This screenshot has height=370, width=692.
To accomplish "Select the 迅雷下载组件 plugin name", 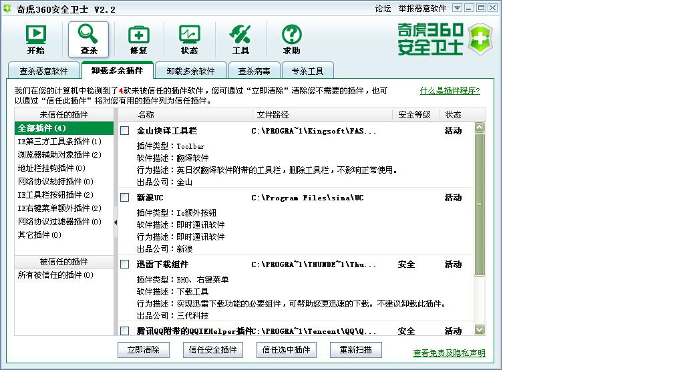I will [x=162, y=264].
